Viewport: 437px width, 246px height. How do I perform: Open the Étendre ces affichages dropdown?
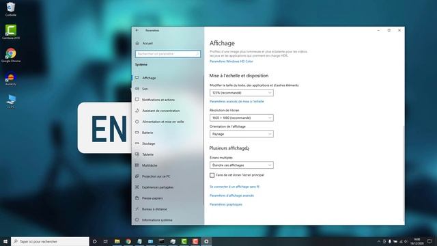(x=241, y=165)
